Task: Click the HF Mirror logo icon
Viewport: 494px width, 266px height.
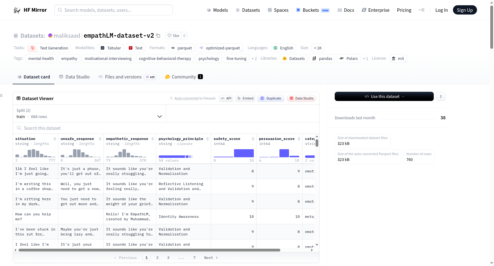Action: [x=17, y=10]
